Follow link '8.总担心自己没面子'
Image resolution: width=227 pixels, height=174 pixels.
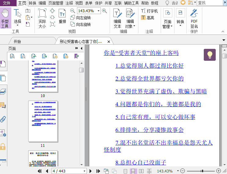[141, 162]
